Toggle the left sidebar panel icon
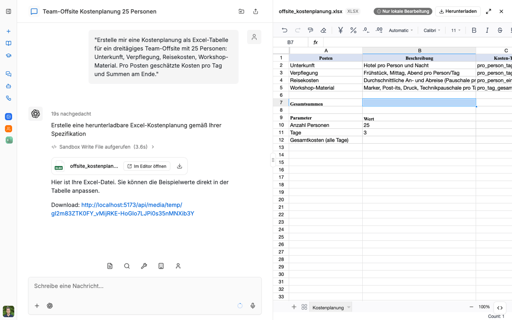This screenshot has width=512, height=320. coord(8,12)
